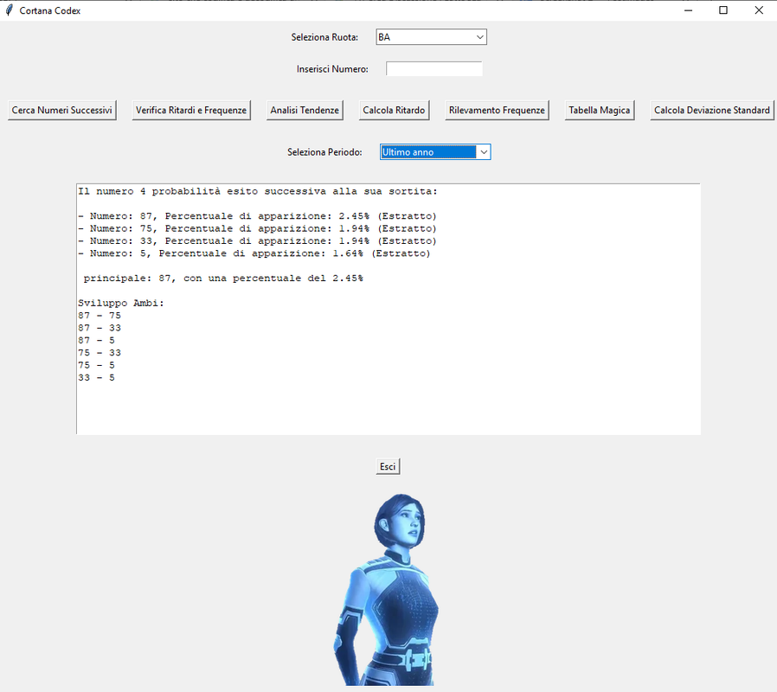Start Rilevamento Frequenze
Viewport: 777px width, 692px height.
[x=497, y=110]
